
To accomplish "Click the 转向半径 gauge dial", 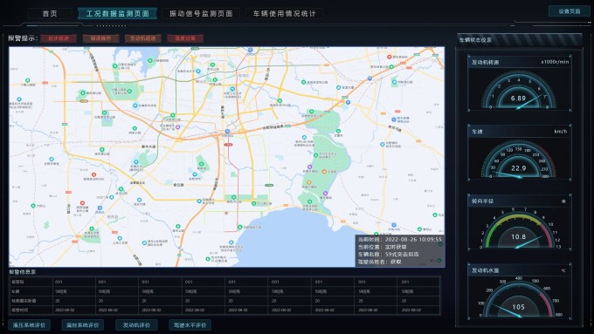I will point(519,229).
